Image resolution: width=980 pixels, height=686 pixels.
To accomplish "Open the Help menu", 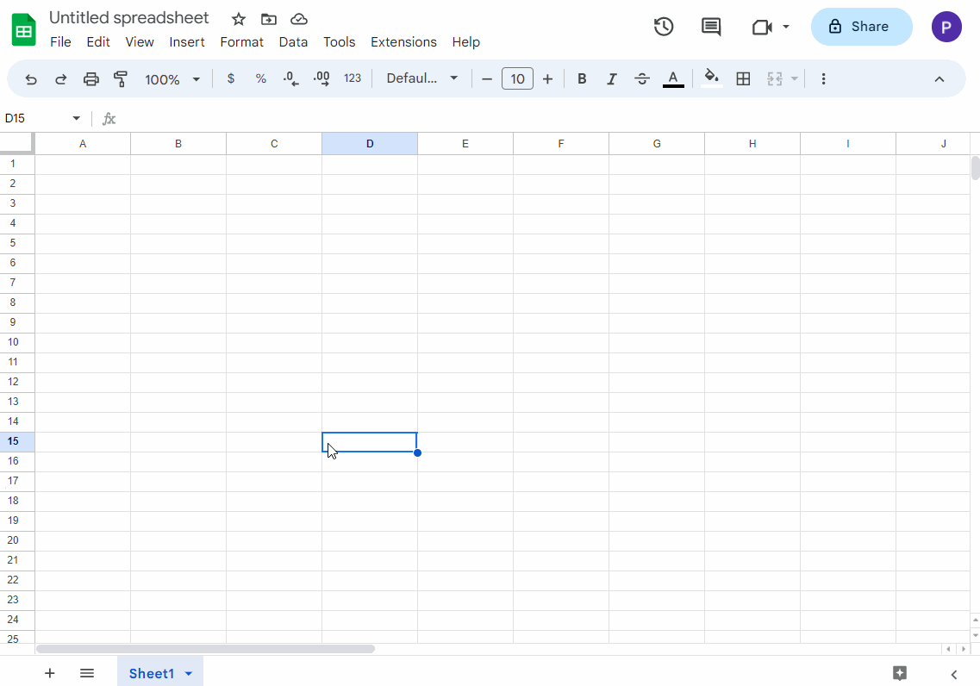I will (466, 42).
